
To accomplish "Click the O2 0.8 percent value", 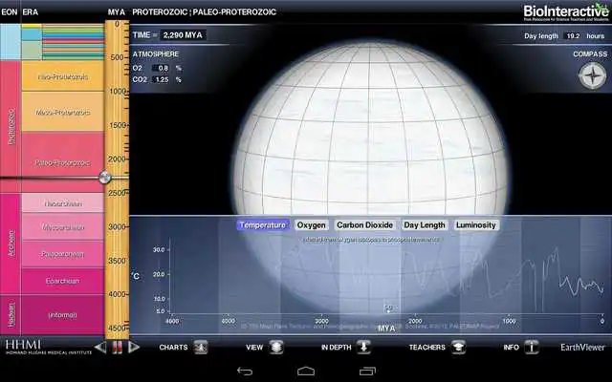I will [x=161, y=68].
